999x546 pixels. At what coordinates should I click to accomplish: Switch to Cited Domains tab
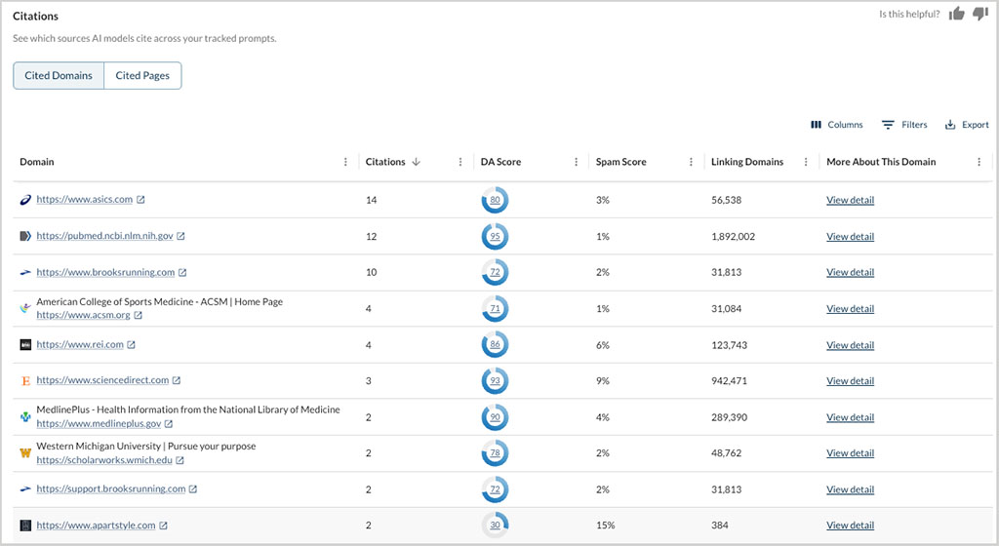point(59,75)
